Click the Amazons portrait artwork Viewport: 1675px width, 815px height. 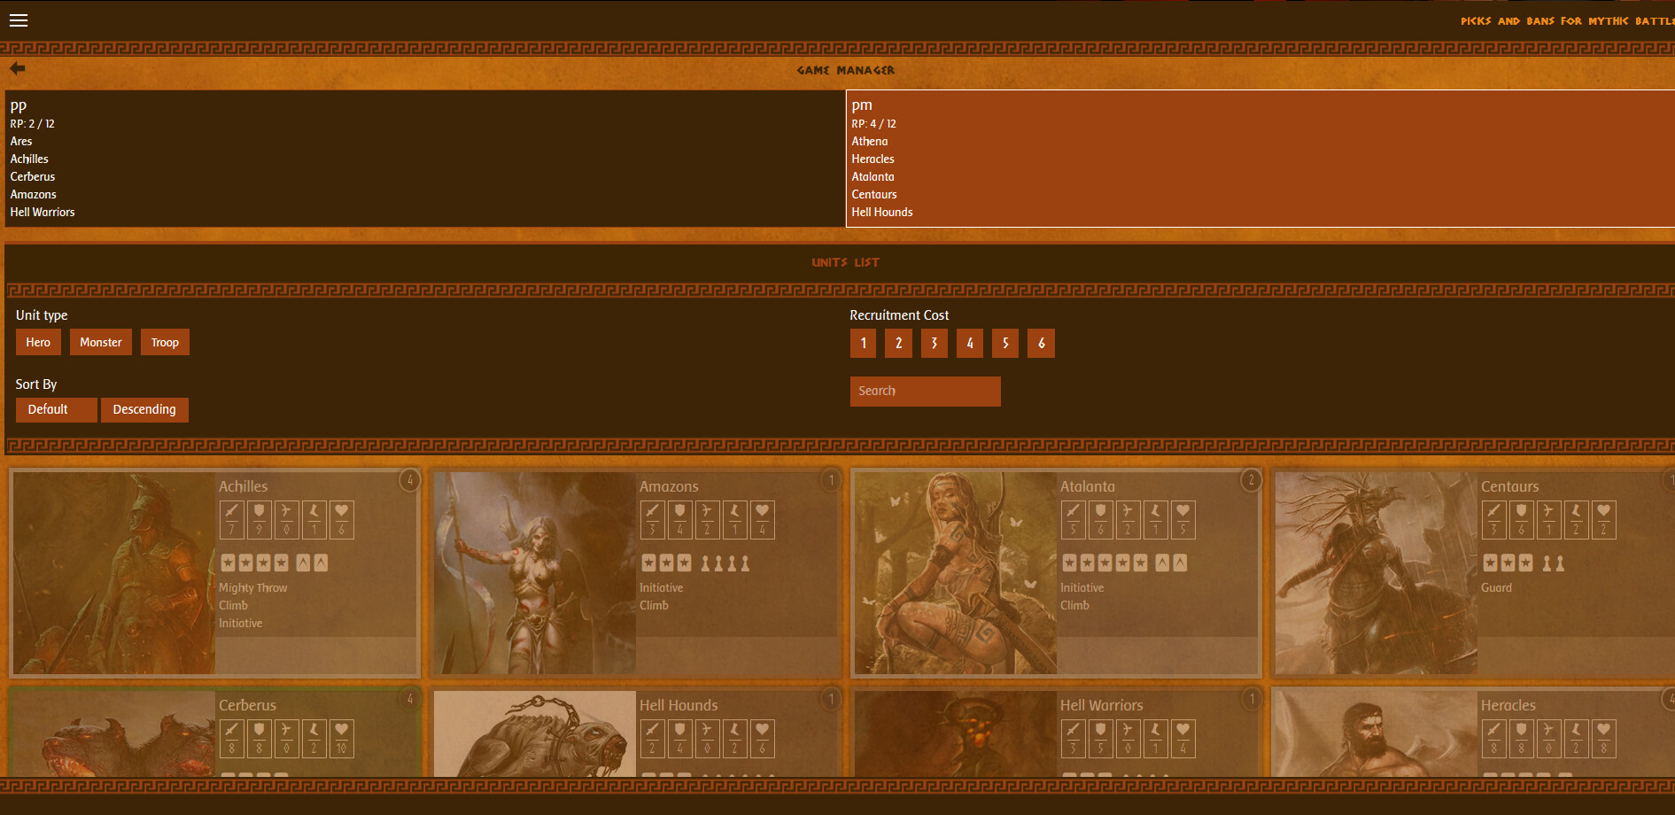pos(535,572)
